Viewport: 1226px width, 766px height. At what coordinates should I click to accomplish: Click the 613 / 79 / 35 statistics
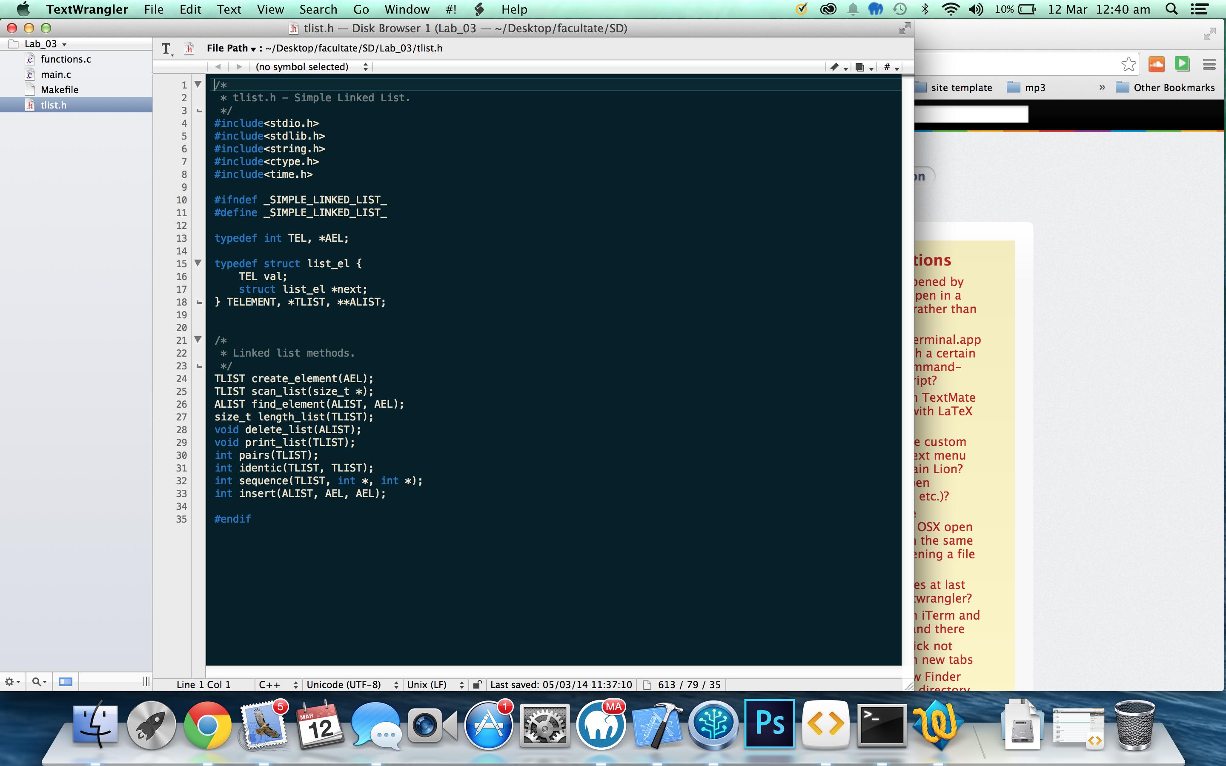coord(689,685)
